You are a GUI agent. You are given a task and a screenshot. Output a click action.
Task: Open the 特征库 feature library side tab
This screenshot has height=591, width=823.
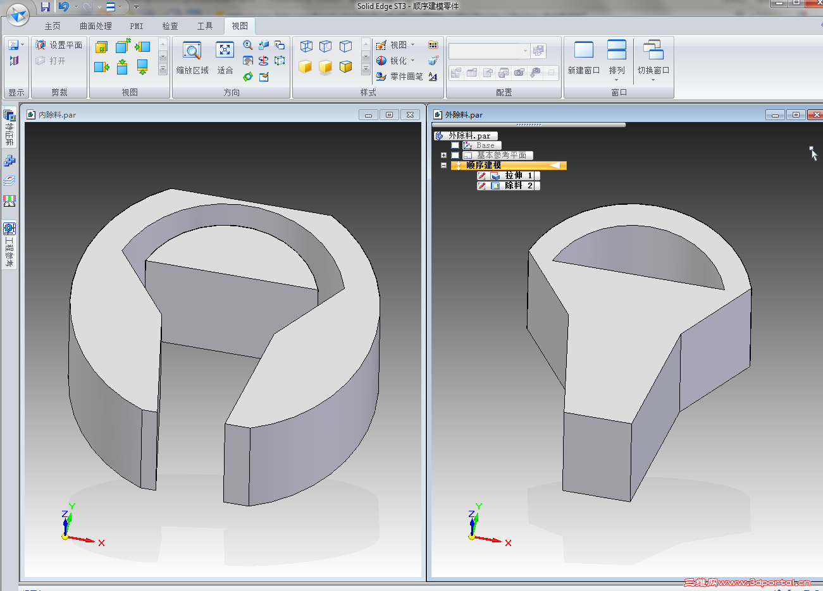(x=9, y=128)
